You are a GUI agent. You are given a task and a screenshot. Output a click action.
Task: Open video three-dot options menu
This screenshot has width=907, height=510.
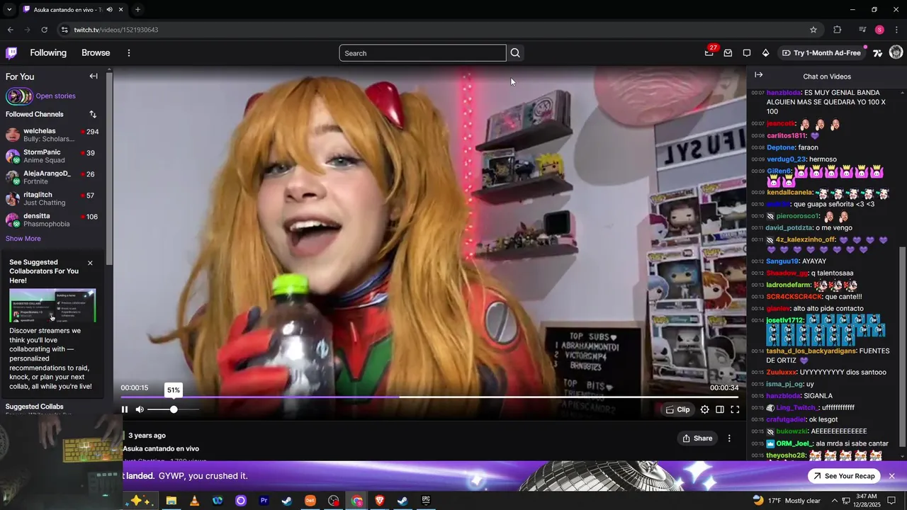[729, 438]
